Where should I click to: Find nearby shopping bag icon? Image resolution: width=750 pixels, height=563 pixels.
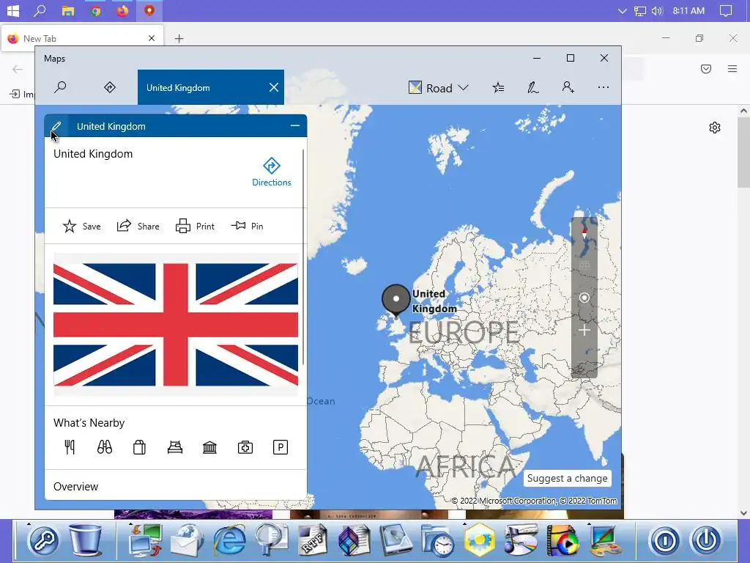[x=139, y=447]
